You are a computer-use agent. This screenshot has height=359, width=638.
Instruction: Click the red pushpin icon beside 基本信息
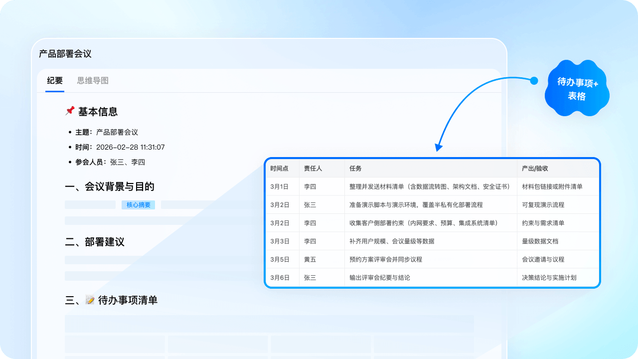click(69, 111)
